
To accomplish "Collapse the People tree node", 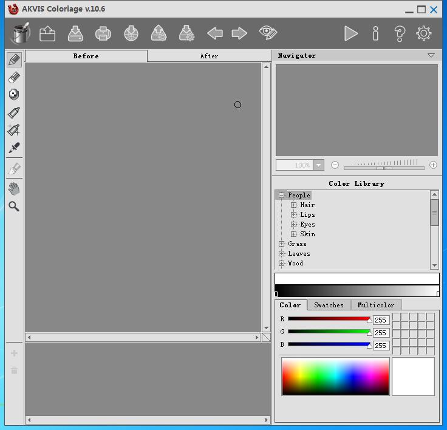I will tap(282, 196).
